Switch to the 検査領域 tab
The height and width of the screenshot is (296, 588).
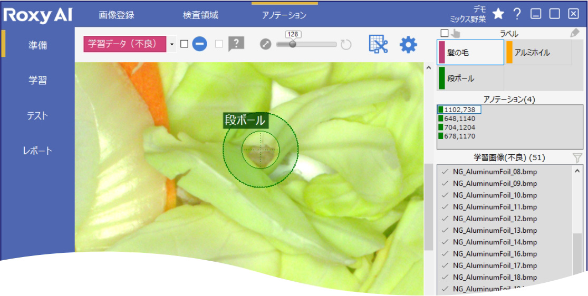200,15
